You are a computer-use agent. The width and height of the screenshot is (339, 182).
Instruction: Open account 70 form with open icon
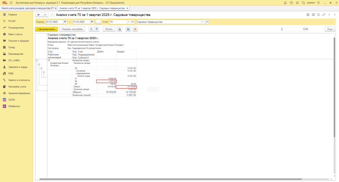tap(133, 22)
